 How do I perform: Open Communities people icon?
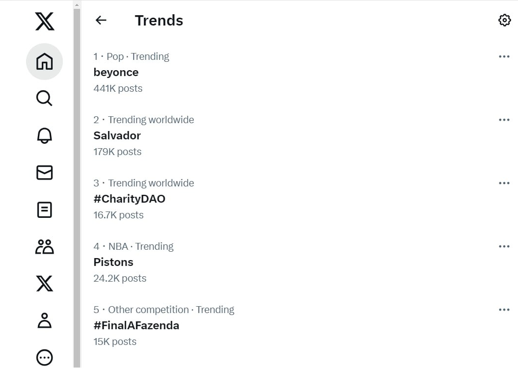44,247
